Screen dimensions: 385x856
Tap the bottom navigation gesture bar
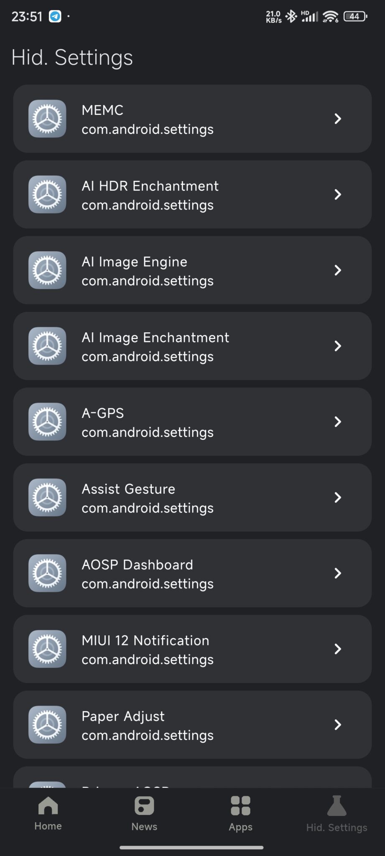tap(191, 848)
